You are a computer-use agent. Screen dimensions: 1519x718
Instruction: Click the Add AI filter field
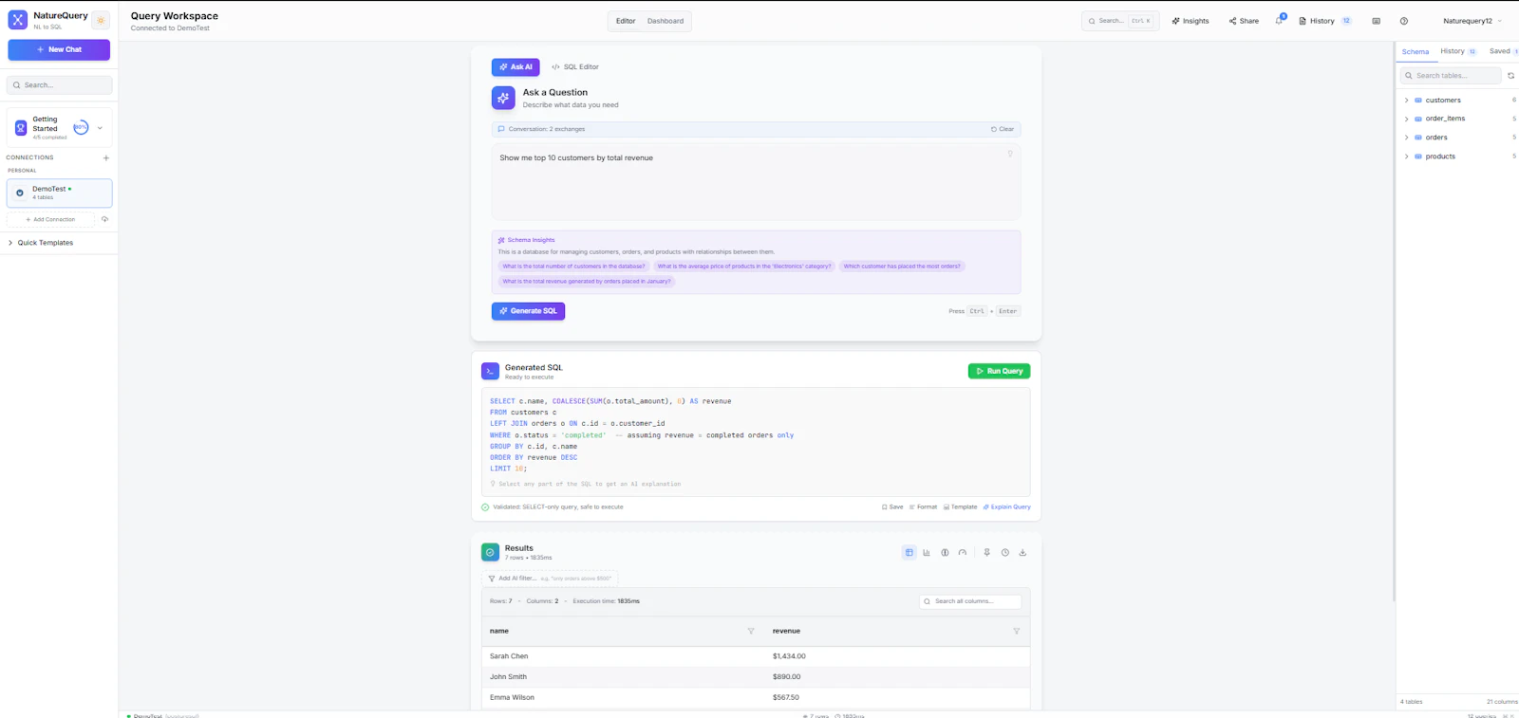(550, 579)
